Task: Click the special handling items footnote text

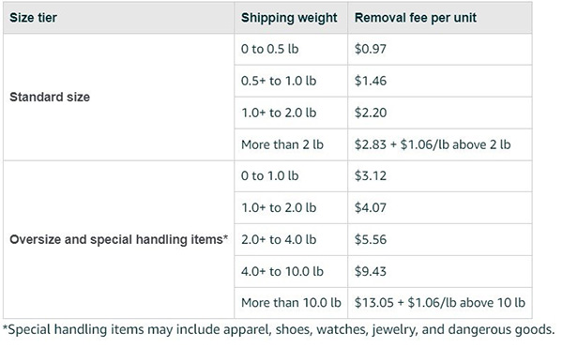Action: [x=279, y=329]
